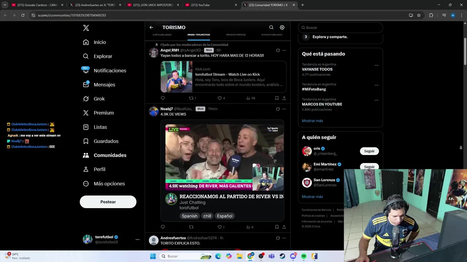The image size is (467, 262).
Task: Click the Buscar search field on X
Action: [x=340, y=28]
